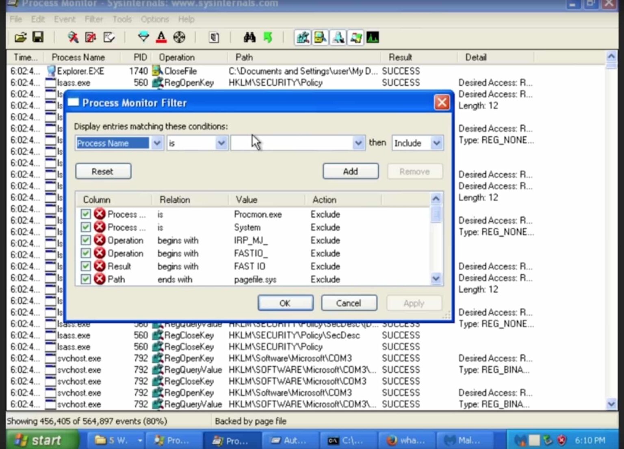Image resolution: width=624 pixels, height=449 pixels.
Task: Click the Add filter button
Action: pyautogui.click(x=350, y=171)
